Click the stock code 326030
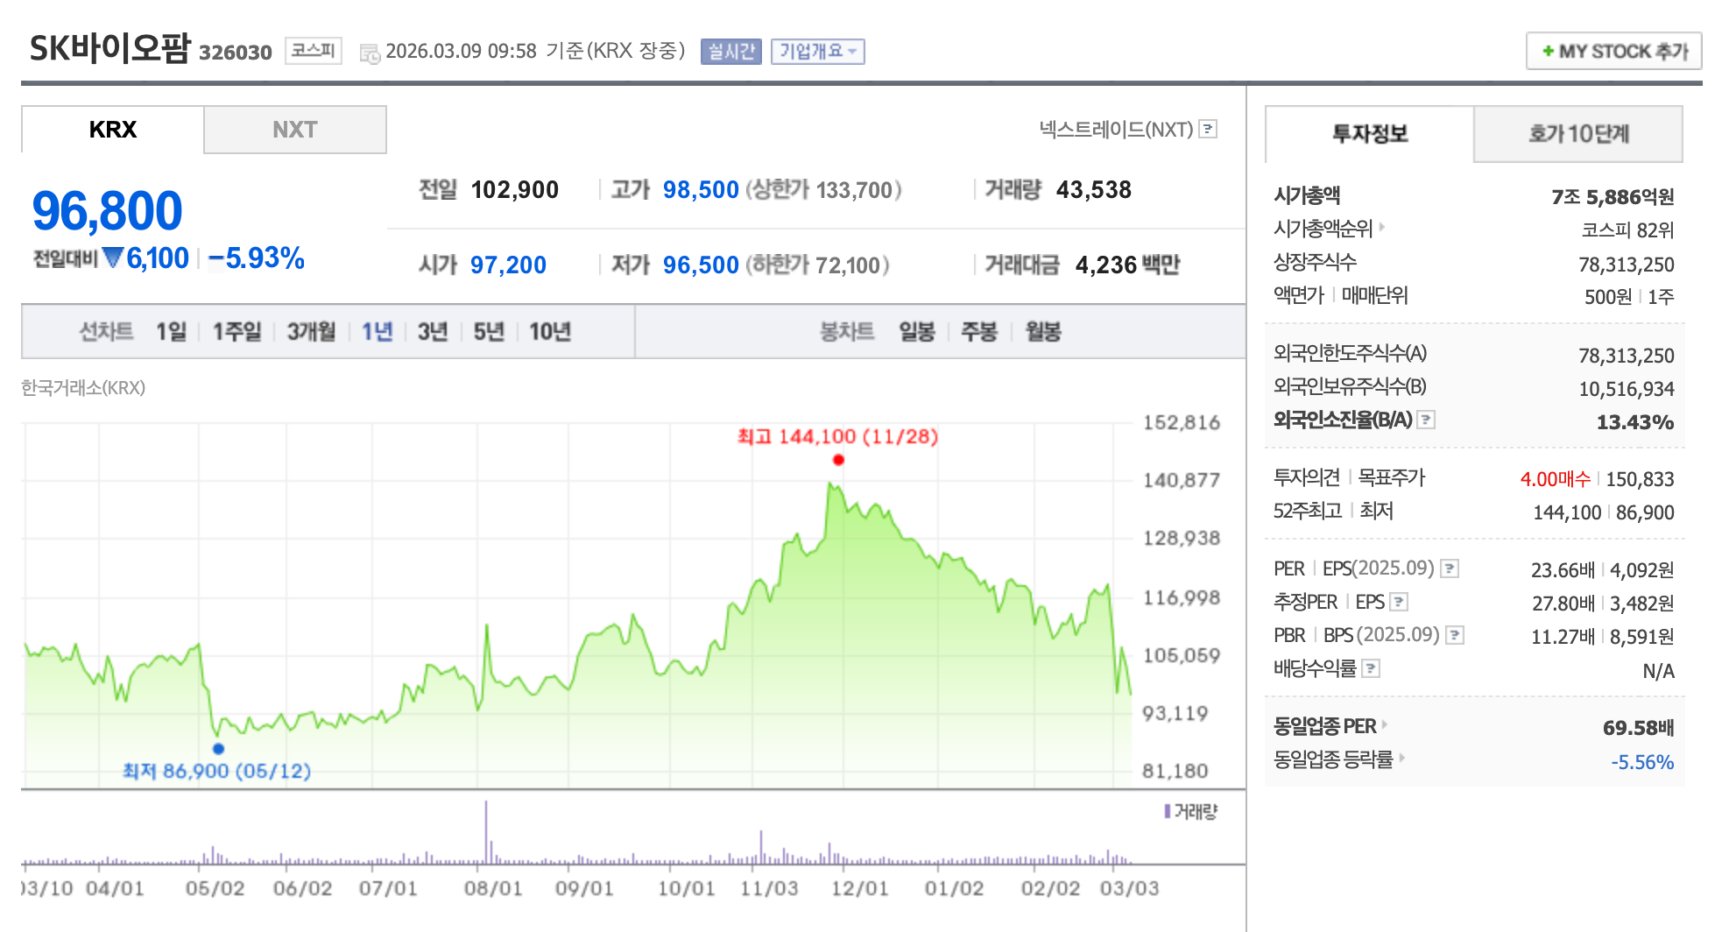 tap(236, 53)
